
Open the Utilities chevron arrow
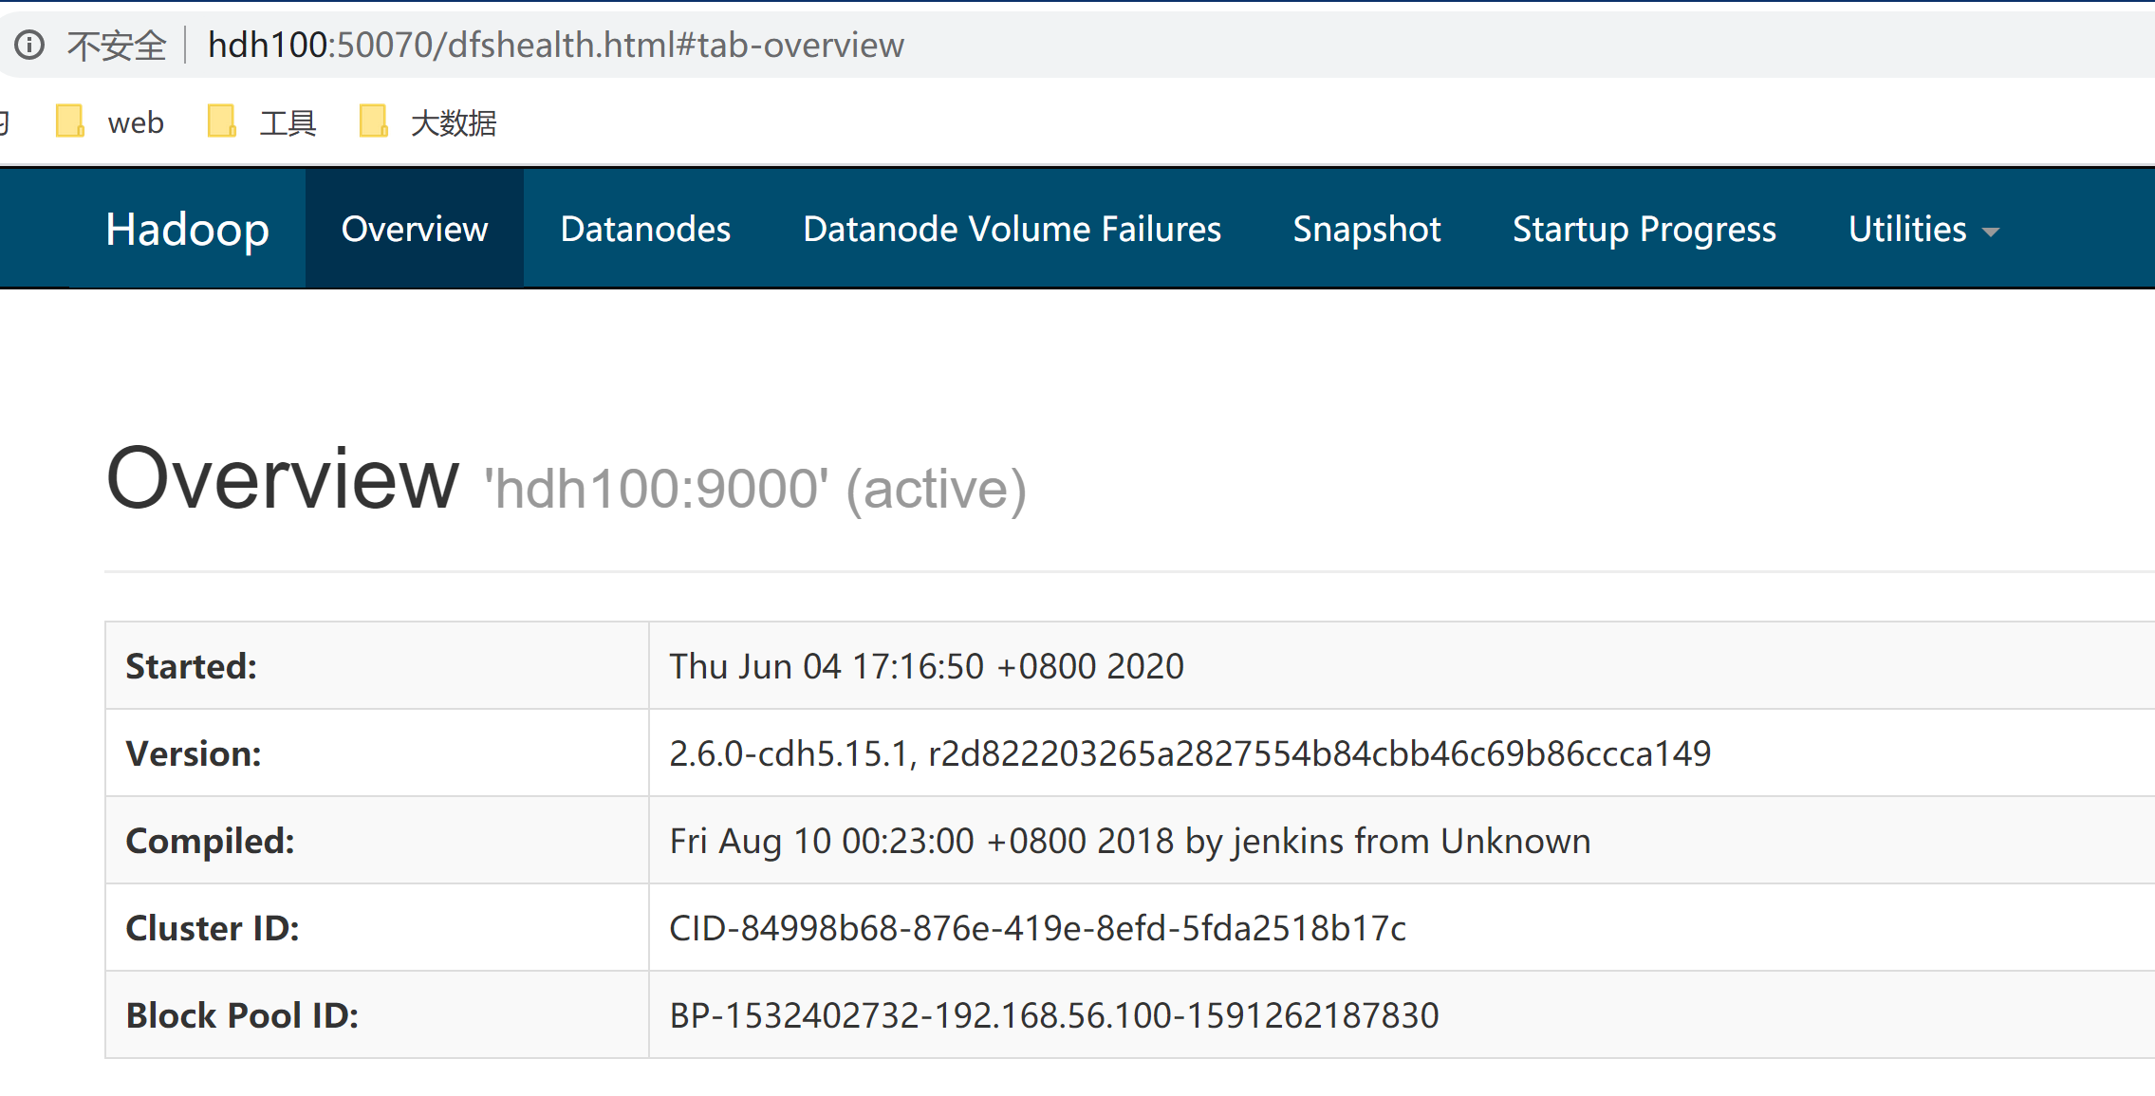click(1990, 231)
